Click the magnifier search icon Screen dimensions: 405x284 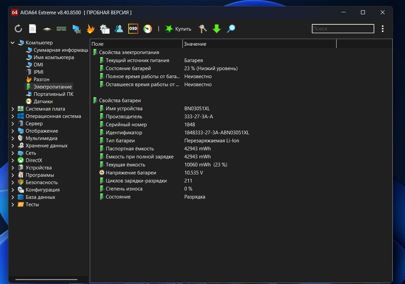231,29
